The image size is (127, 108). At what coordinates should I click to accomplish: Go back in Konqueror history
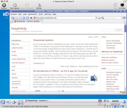click(13, 18)
